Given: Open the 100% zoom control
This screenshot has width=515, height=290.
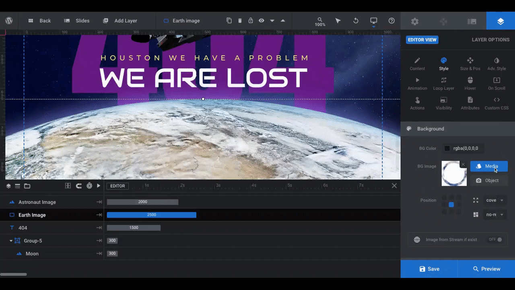Looking at the screenshot, I should click(320, 22).
